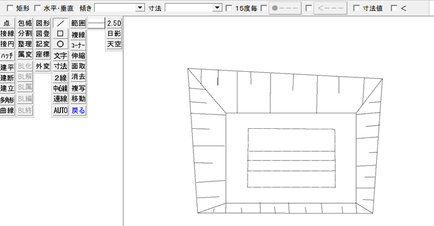
Task: Select the circle drawing tool
Action: click(x=60, y=44)
